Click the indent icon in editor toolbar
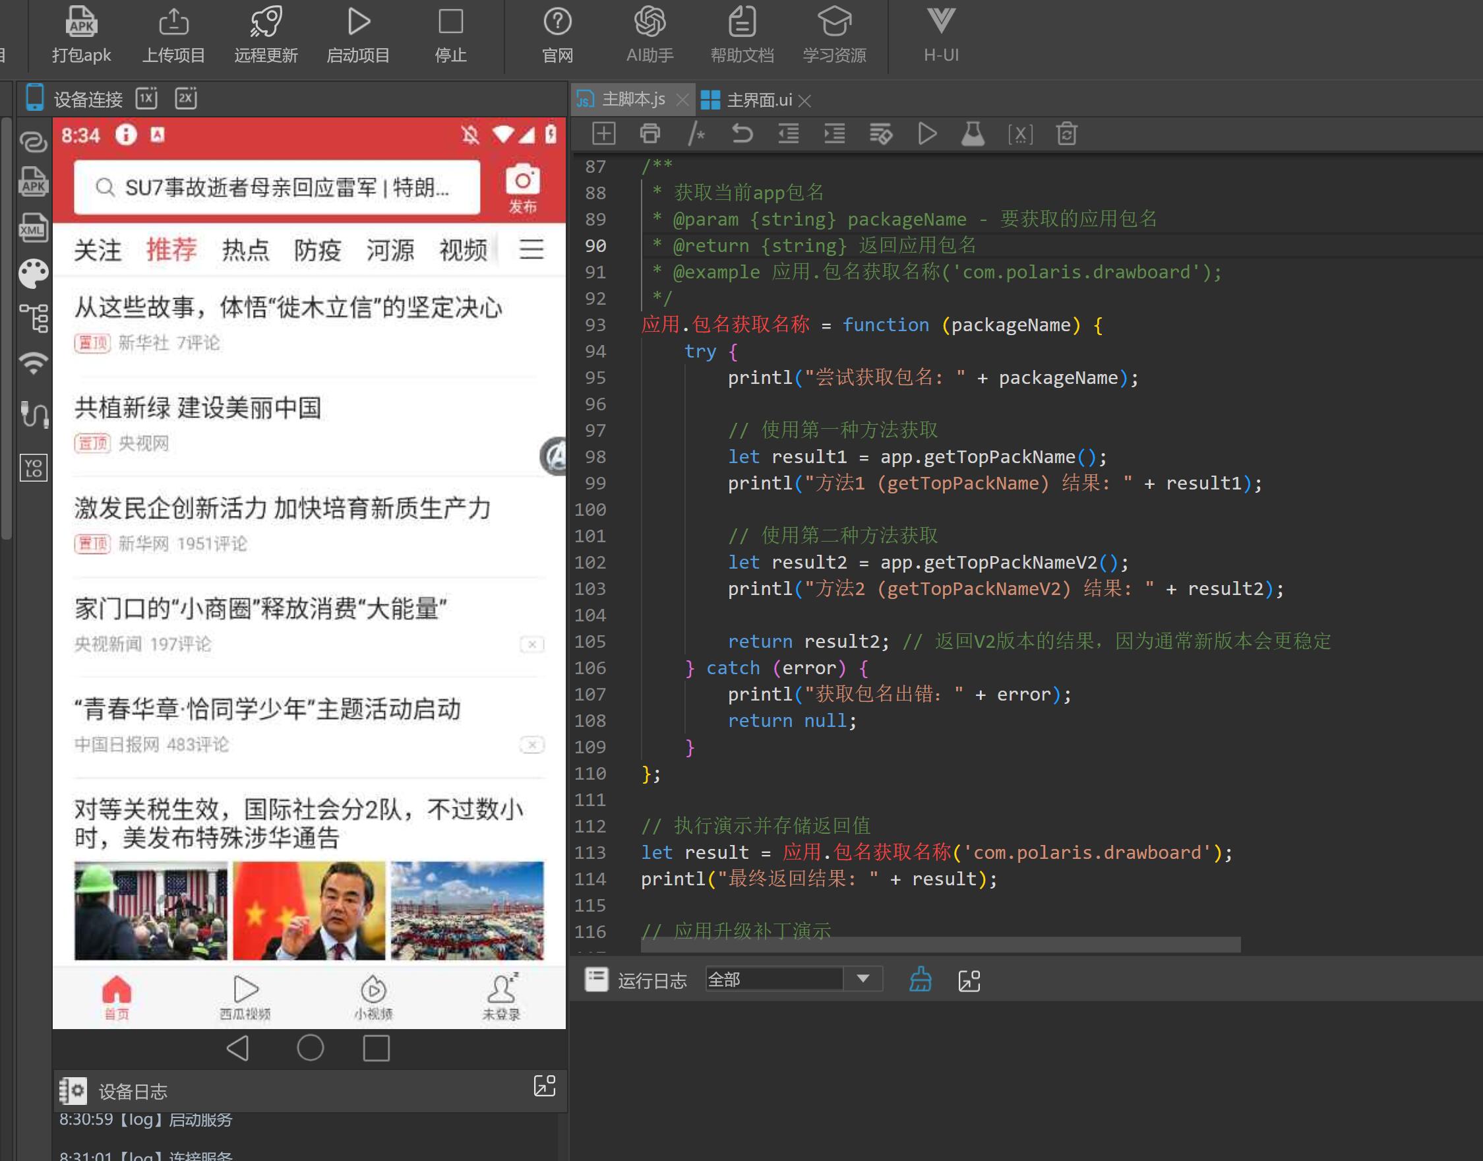1483x1161 pixels. [x=834, y=133]
